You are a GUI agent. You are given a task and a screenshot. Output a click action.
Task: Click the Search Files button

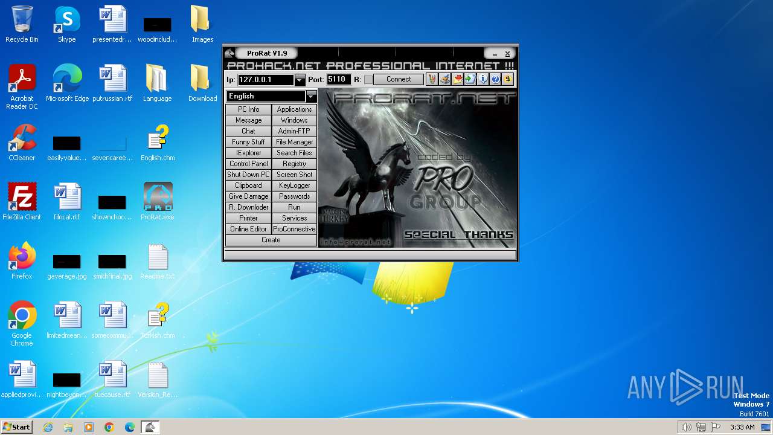pos(294,153)
